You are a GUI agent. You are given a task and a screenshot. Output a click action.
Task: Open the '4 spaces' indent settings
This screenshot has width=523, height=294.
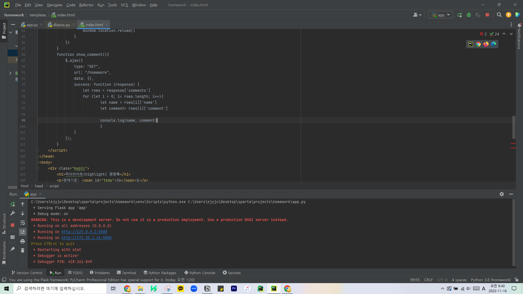click(459, 280)
